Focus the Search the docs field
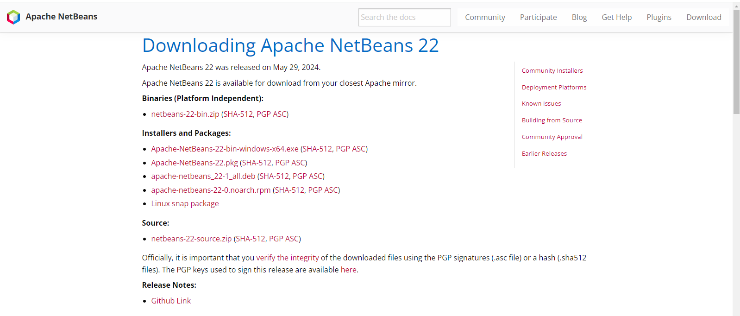 [x=404, y=17]
